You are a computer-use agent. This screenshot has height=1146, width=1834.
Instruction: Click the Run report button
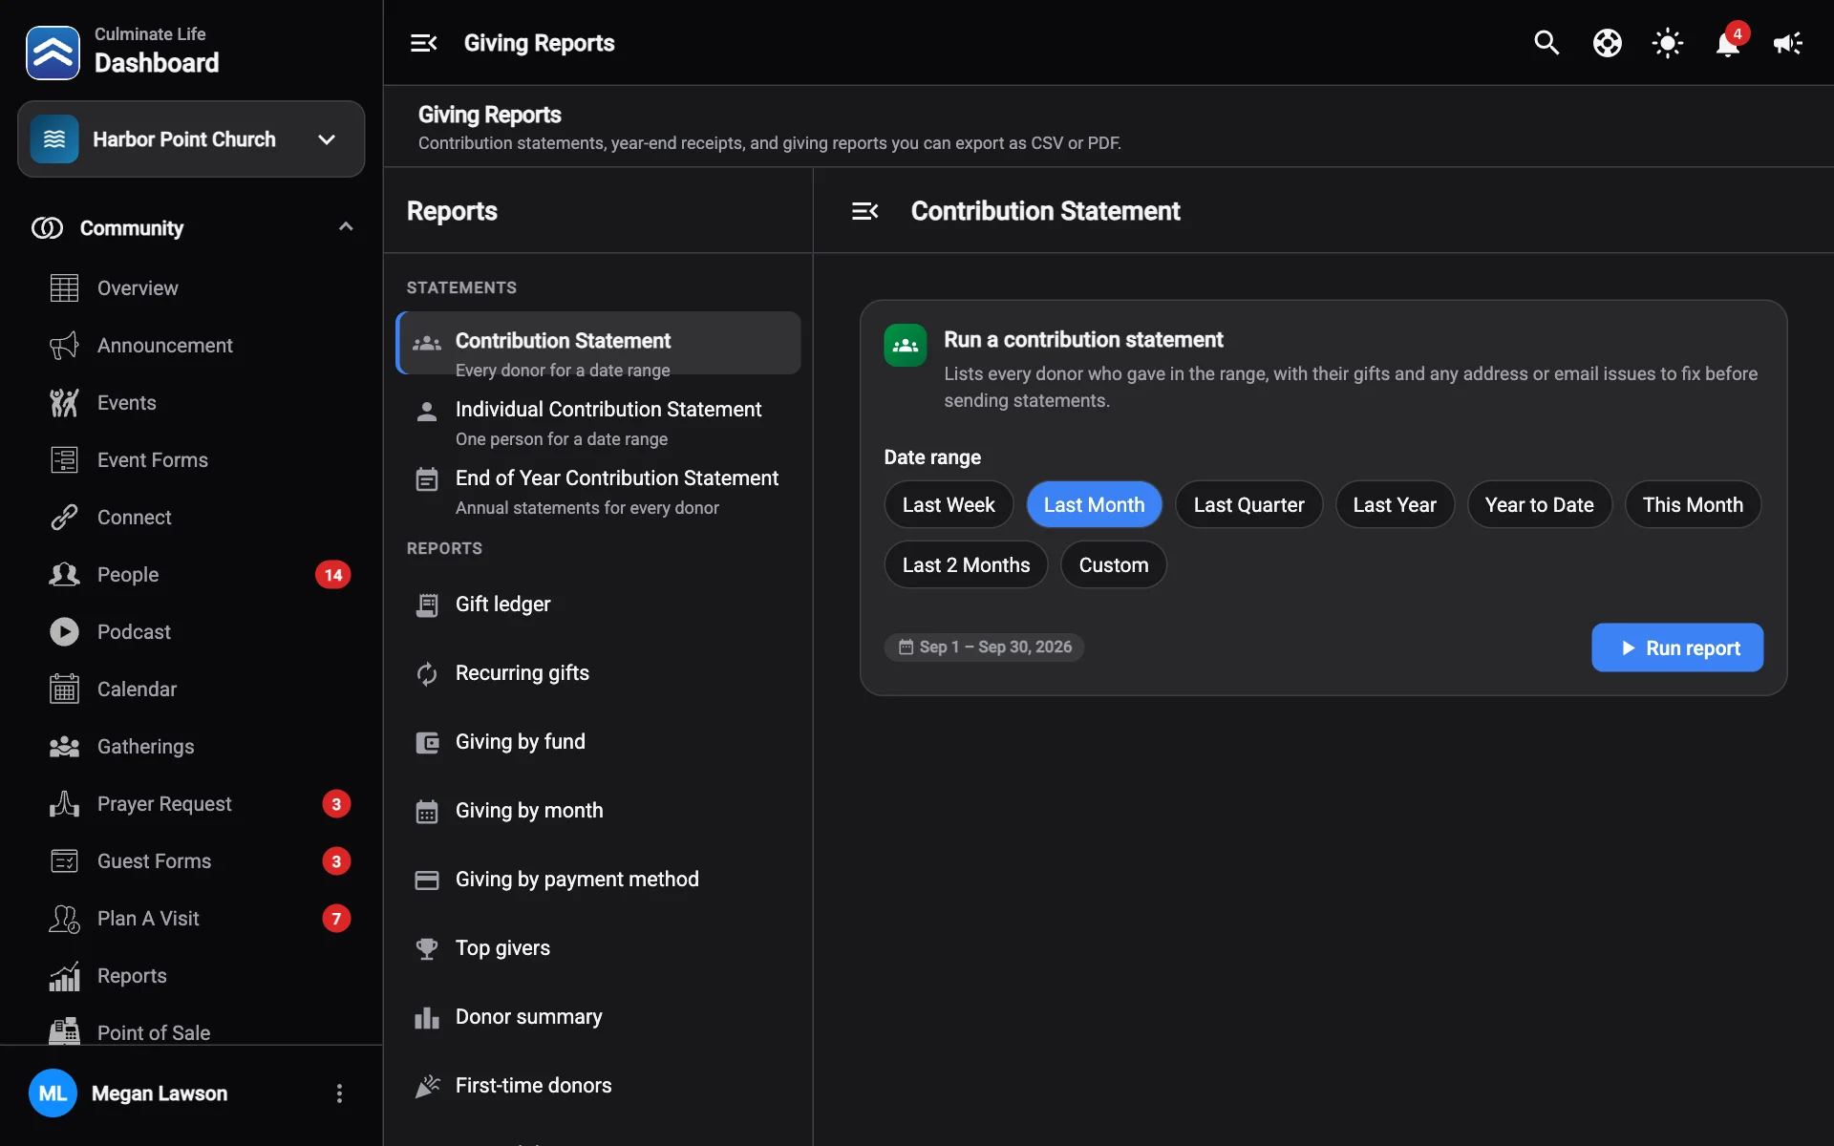(x=1677, y=647)
